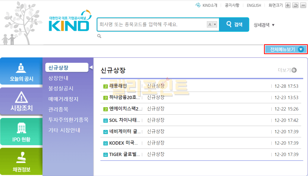308x176 pixels.
Task: Select 매매거래정지 menu item
Action: point(63,99)
